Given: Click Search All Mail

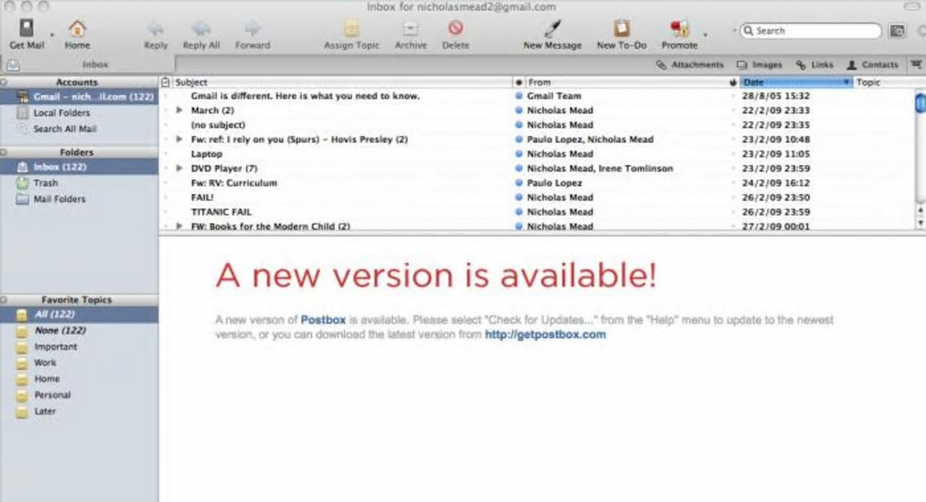Looking at the screenshot, I should tap(64, 129).
